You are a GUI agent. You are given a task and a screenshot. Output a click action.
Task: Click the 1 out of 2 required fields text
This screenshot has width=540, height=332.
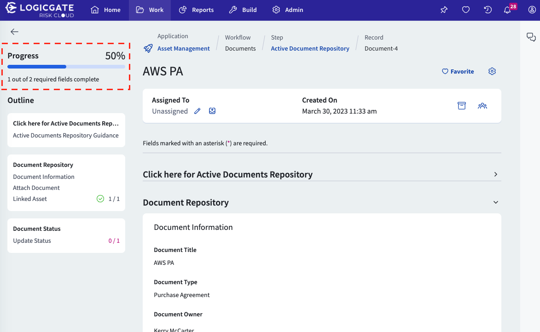[x=53, y=80]
